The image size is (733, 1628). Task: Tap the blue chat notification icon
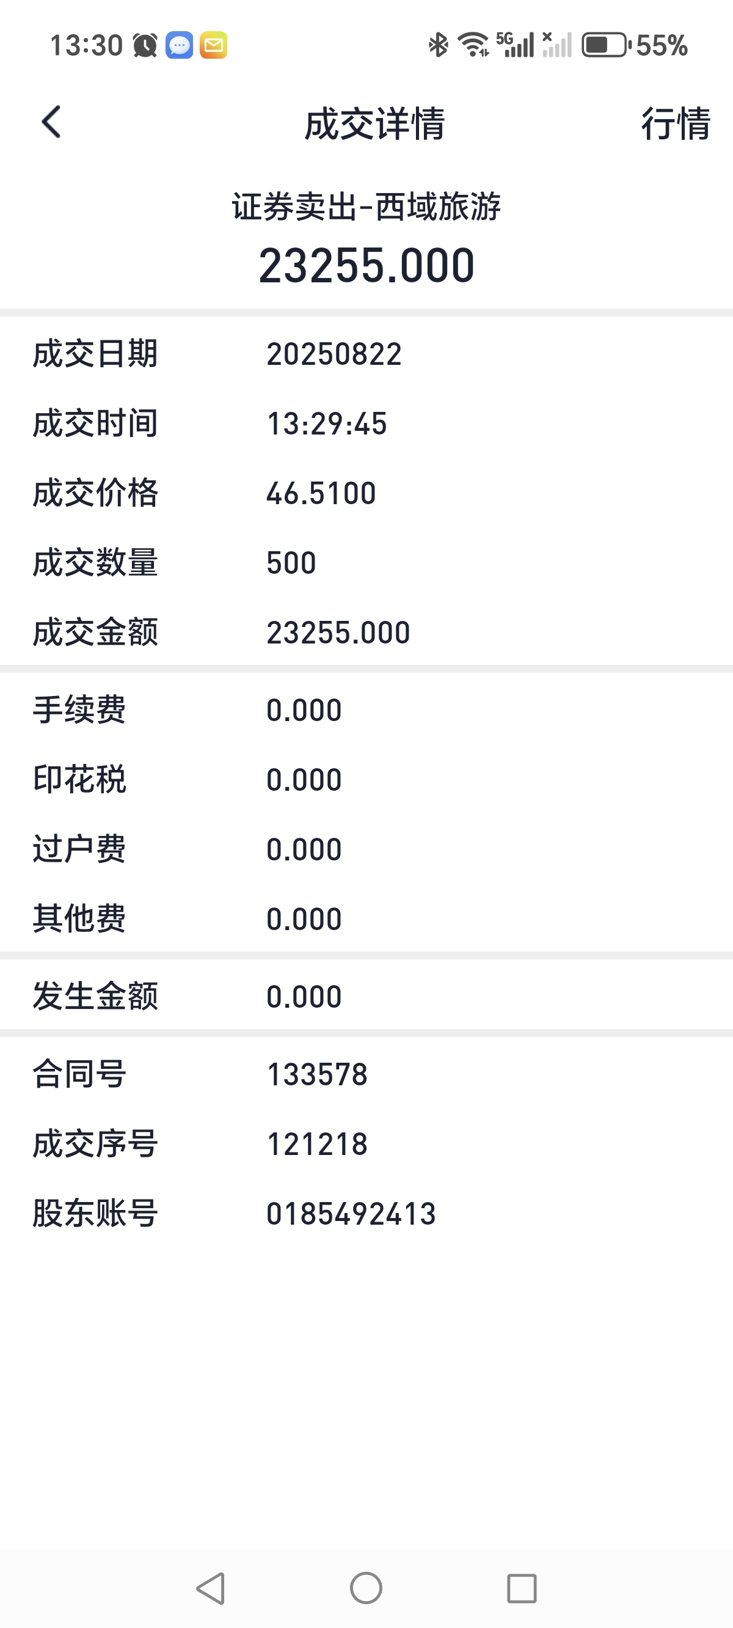click(x=180, y=45)
